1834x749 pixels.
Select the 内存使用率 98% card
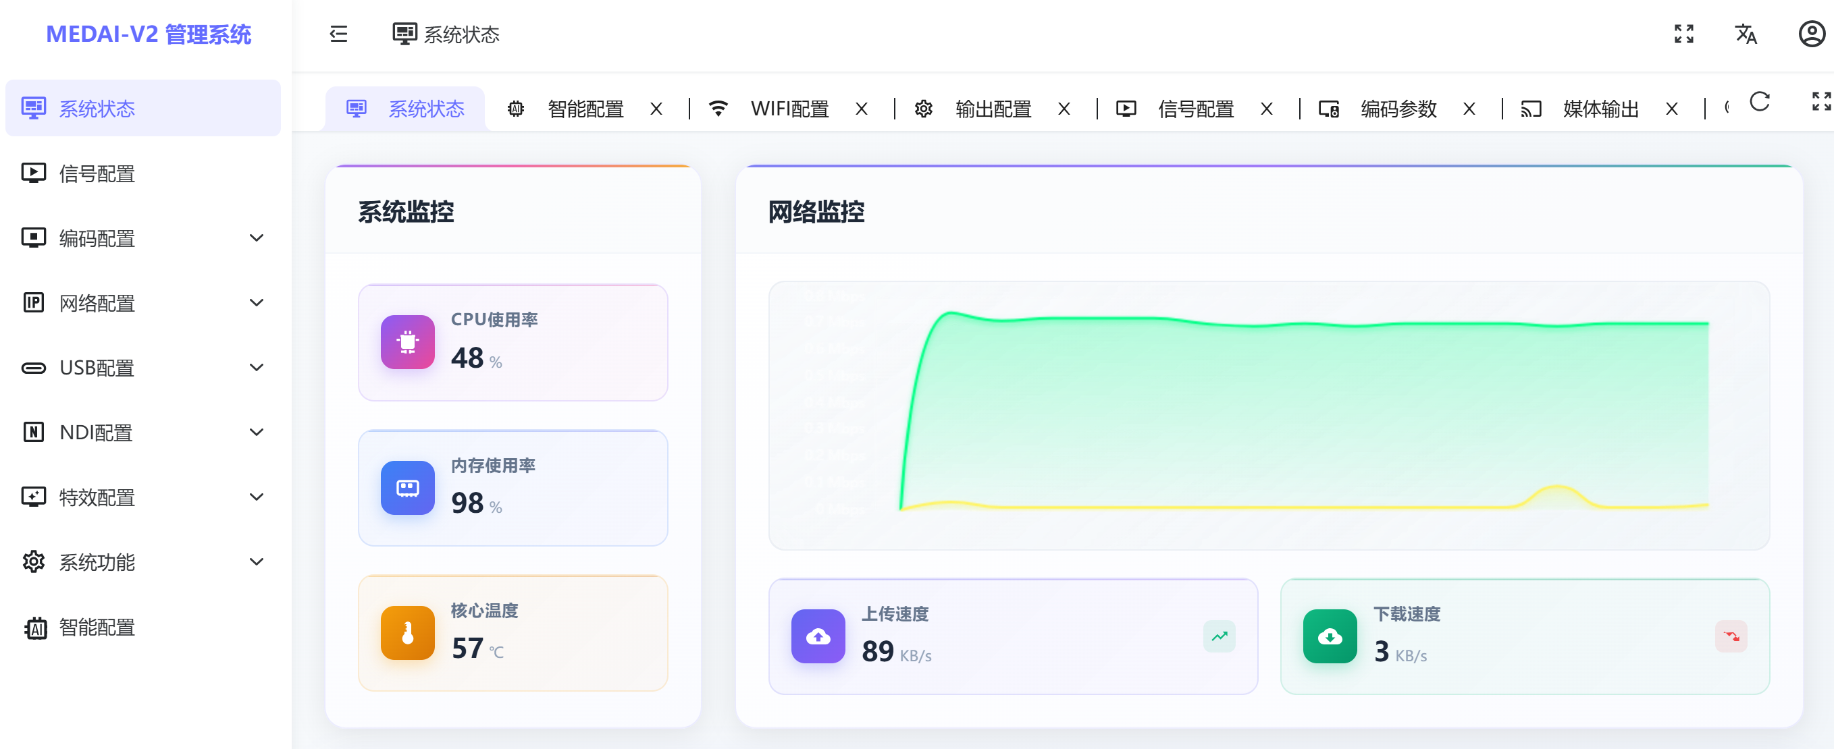coord(513,488)
